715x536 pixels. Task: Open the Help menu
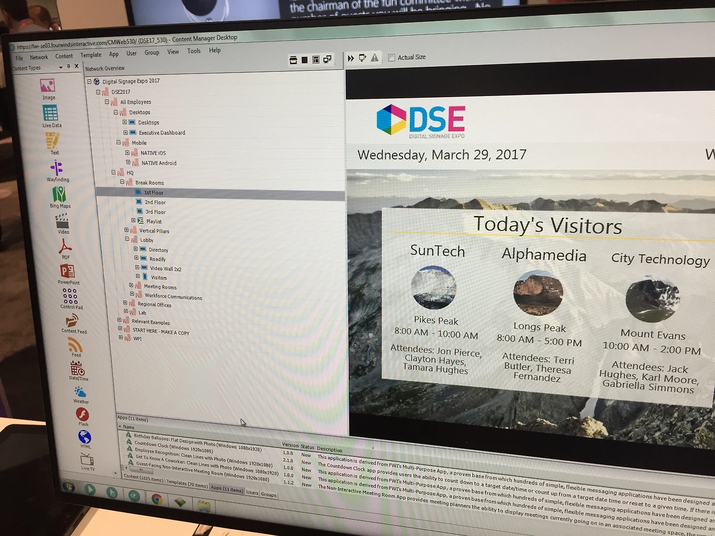coord(214,50)
